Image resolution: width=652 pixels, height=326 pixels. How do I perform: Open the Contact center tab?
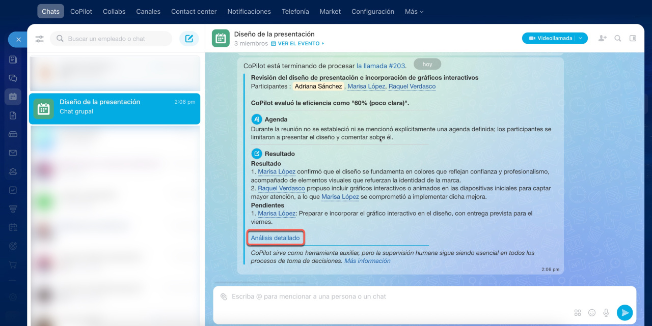(194, 11)
